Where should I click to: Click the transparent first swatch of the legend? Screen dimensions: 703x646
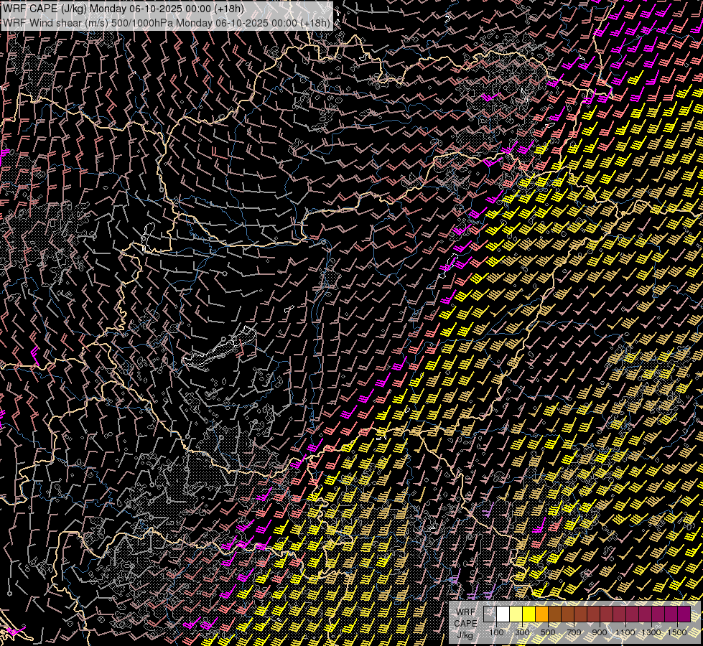click(x=490, y=614)
